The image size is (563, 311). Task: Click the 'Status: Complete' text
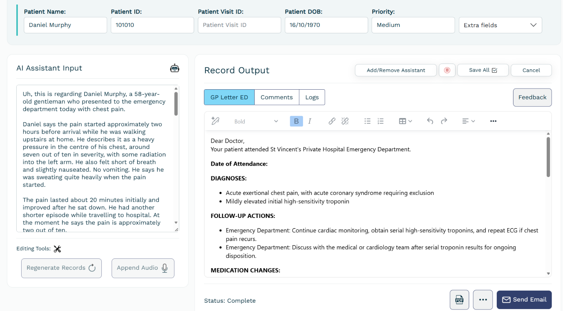[x=230, y=301]
